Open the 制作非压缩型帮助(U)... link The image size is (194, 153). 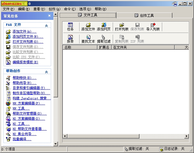pyautogui.click(x=32, y=93)
